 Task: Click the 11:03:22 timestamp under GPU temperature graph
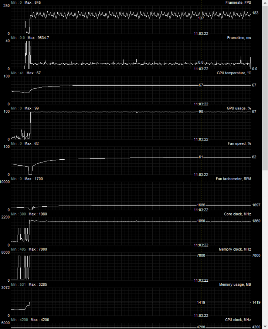point(201,104)
